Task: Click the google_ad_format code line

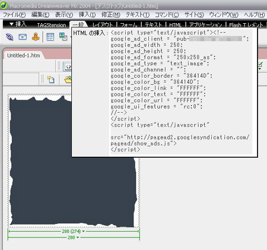Action: 163,57
